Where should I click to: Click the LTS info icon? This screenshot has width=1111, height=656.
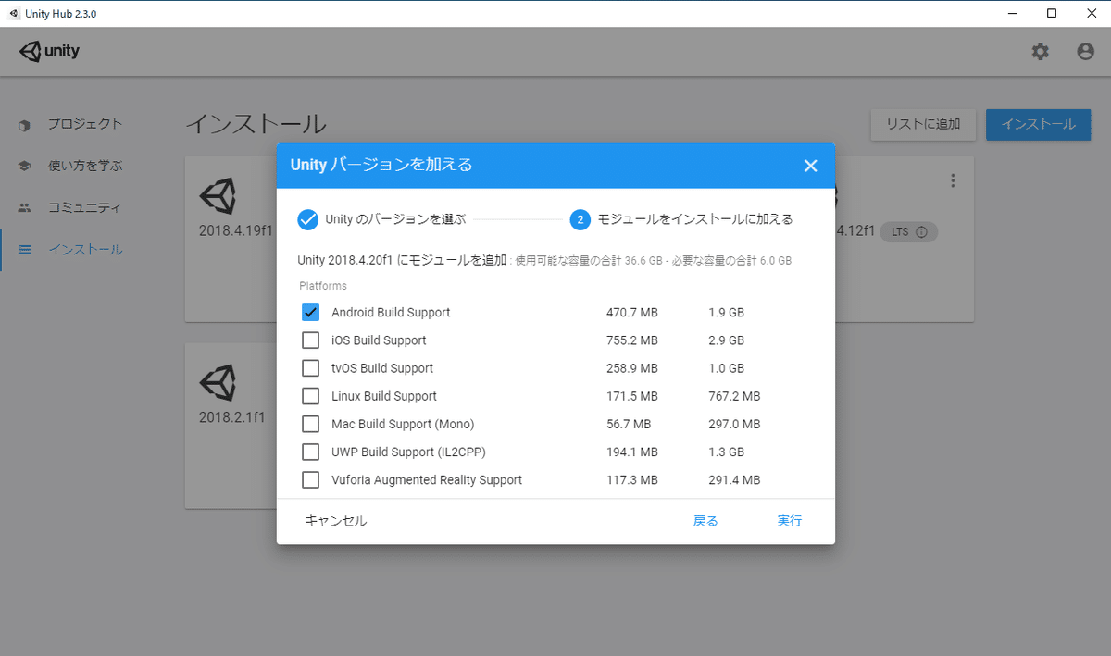click(921, 232)
